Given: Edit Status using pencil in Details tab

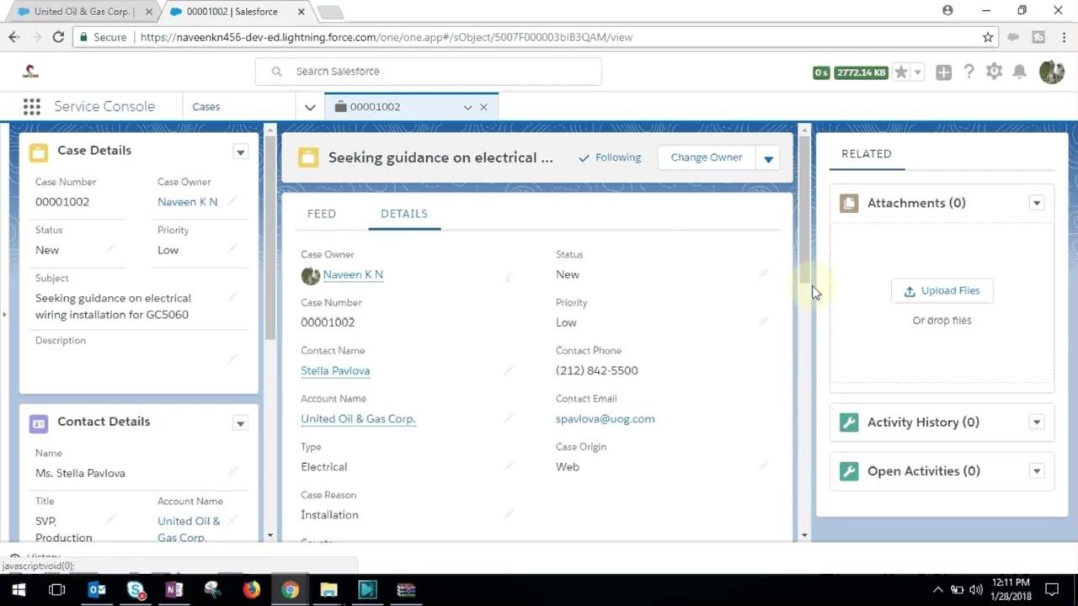Looking at the screenshot, I should click(764, 274).
